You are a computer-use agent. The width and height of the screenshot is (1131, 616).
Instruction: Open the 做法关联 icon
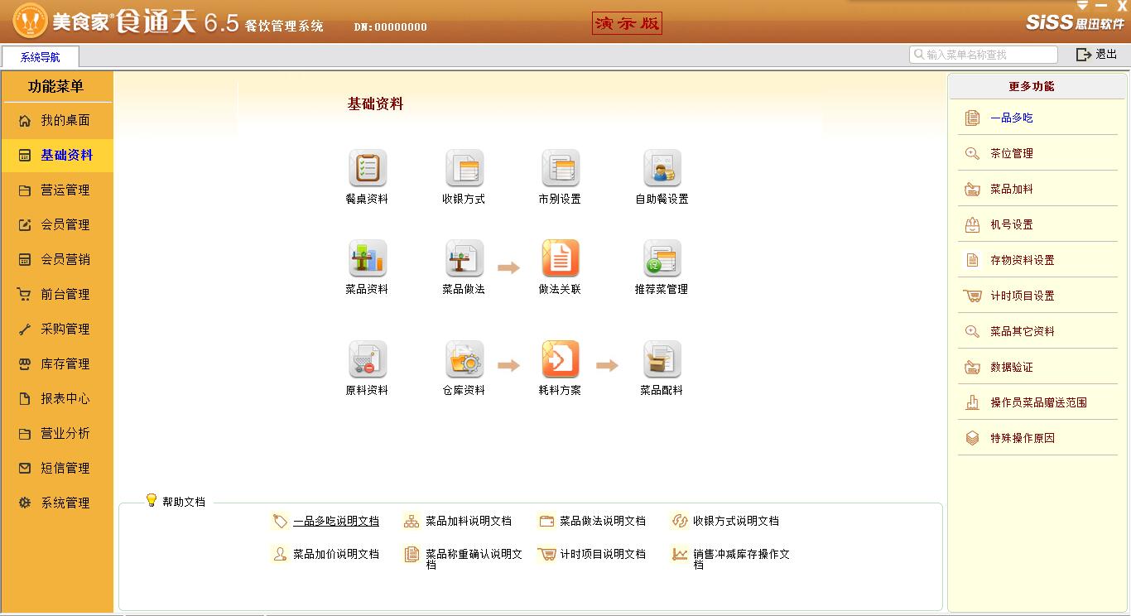(x=561, y=258)
